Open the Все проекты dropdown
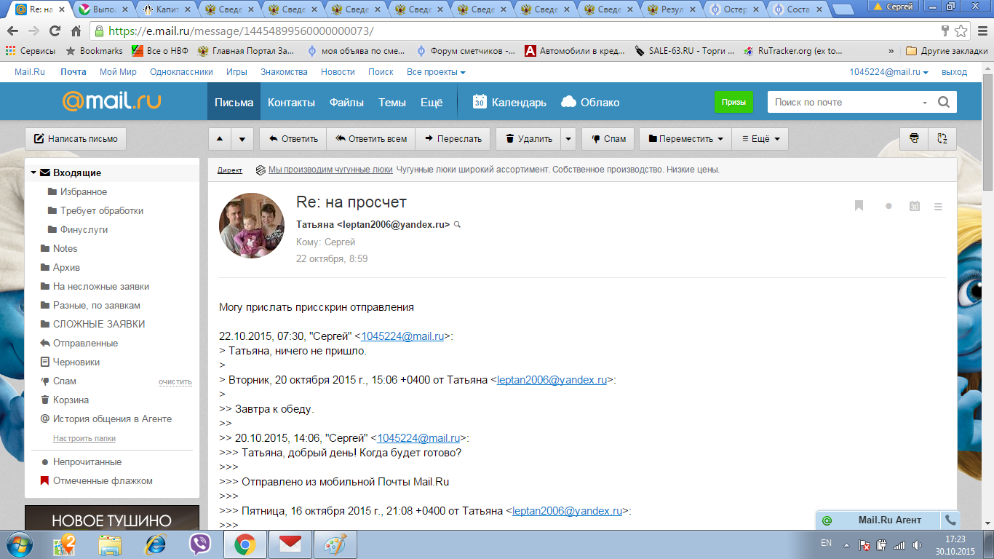 pyautogui.click(x=436, y=72)
